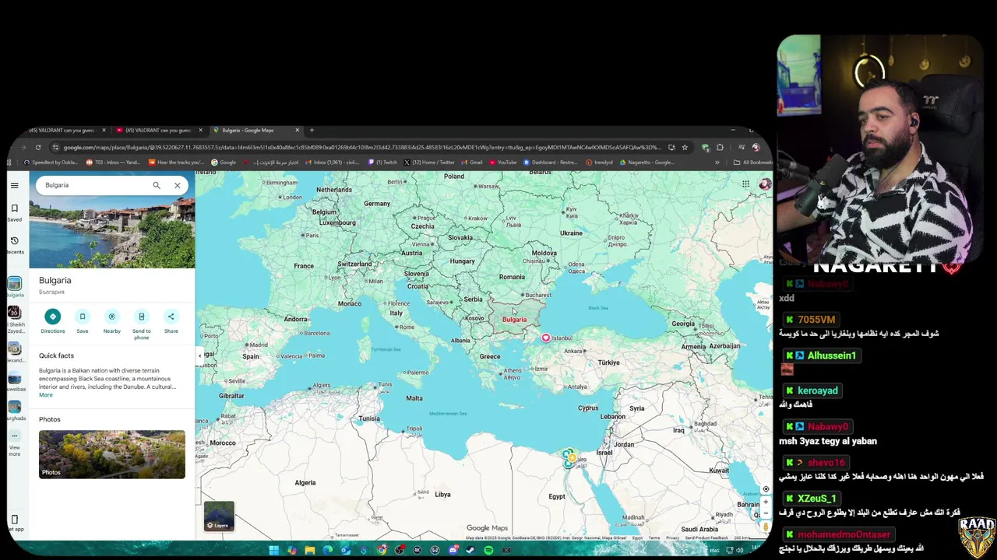The height and width of the screenshot is (560, 997).
Task: Open the Google account avatar in Maps
Action: 765,184
